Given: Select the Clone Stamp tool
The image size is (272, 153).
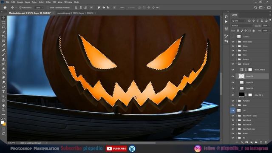Looking at the screenshot, I should coord(3,59).
